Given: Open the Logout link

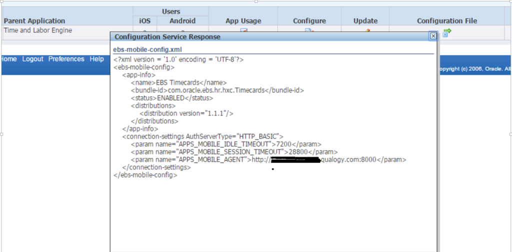Looking at the screenshot, I should coord(32,59).
